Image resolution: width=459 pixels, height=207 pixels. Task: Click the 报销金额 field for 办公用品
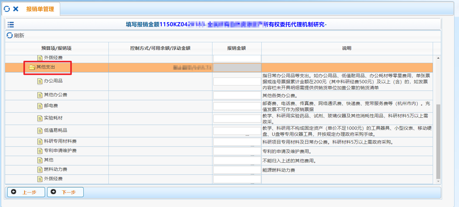pos(237,81)
